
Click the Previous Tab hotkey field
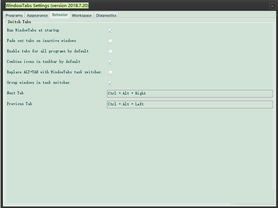click(x=190, y=104)
